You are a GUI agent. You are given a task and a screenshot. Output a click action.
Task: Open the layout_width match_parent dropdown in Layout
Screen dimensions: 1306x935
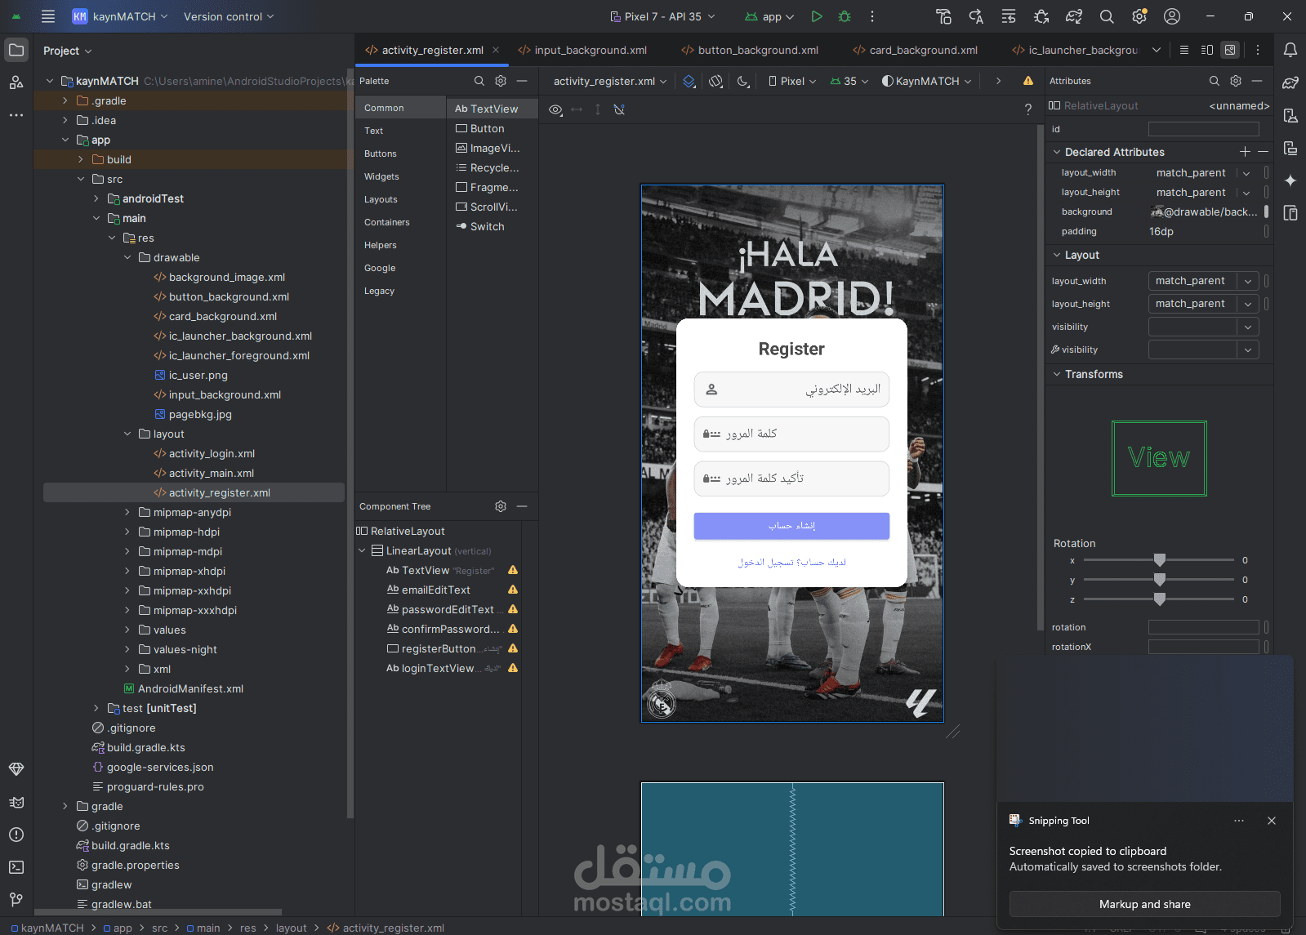coord(1248,281)
